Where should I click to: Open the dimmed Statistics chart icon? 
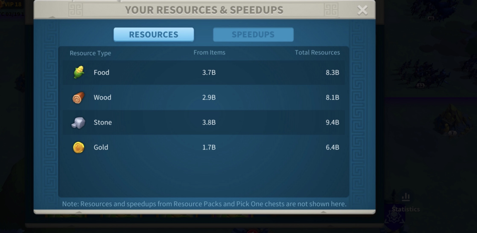pos(406,197)
